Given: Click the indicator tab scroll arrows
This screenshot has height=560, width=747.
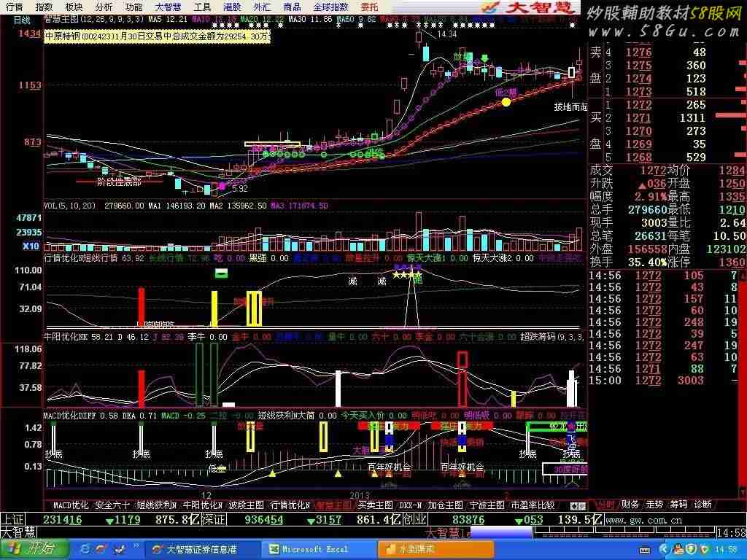Looking at the screenshot, I should (578, 506).
